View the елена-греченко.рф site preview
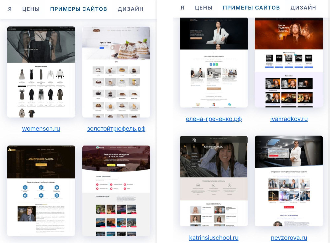The image size is (330, 243). (x=214, y=62)
